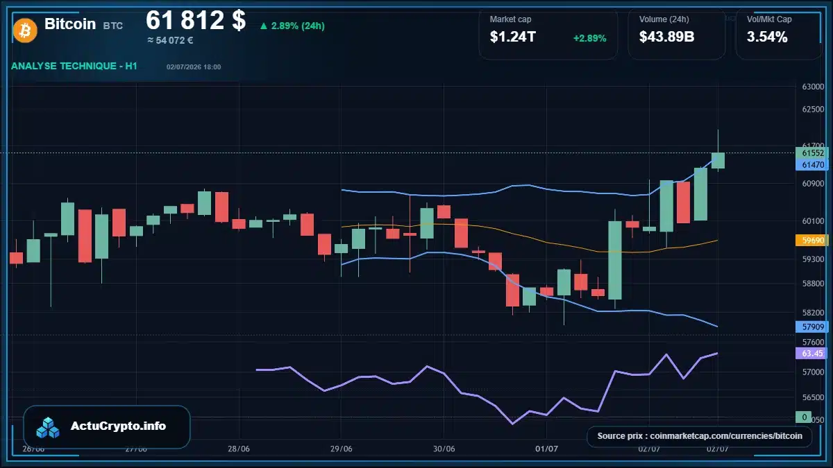The height and width of the screenshot is (468, 833).
Task: Click the 60900 price axis label
Action: pos(813,184)
